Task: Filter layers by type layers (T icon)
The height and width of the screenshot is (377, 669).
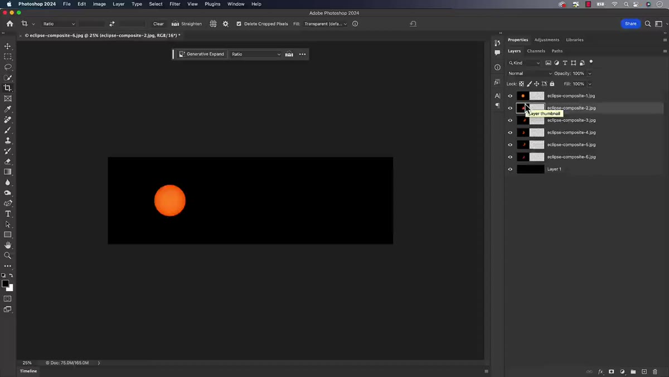Action: click(x=565, y=63)
